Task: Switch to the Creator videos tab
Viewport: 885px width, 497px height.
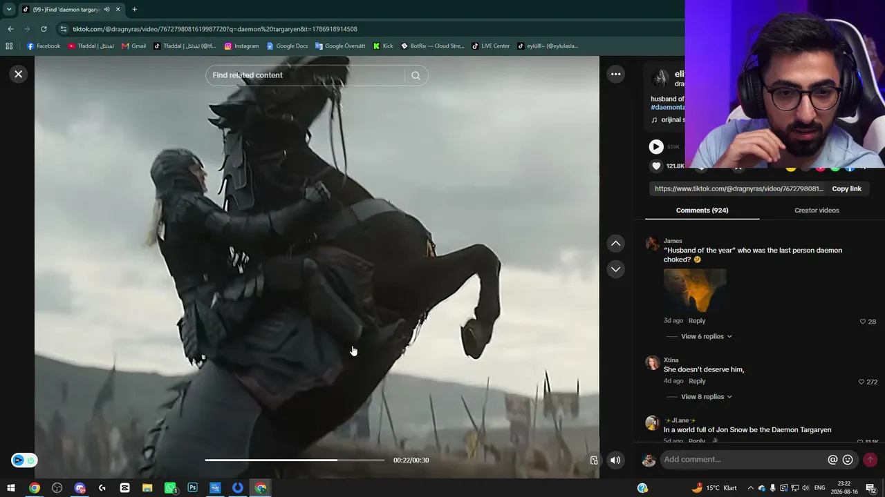Action: pyautogui.click(x=817, y=210)
